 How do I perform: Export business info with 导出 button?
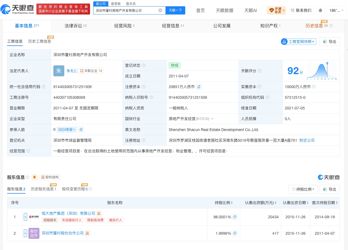tap(330, 42)
